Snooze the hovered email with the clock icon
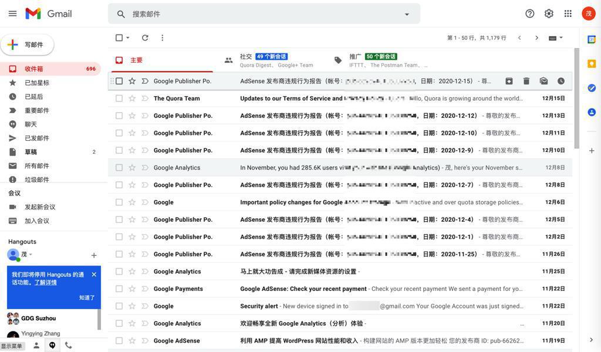 561,81
